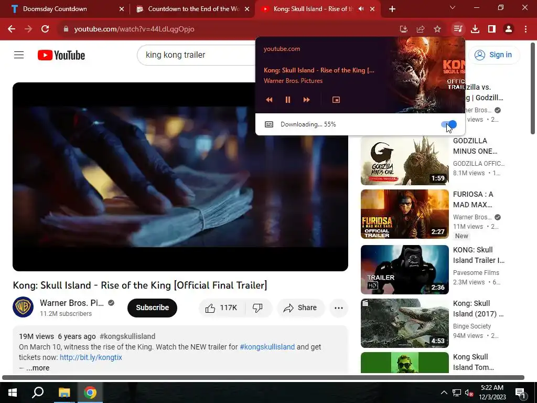Open the Chrome downloads icon

pyautogui.click(x=475, y=29)
